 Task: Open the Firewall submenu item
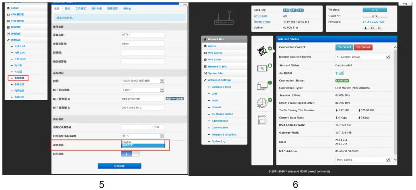pos(216,107)
